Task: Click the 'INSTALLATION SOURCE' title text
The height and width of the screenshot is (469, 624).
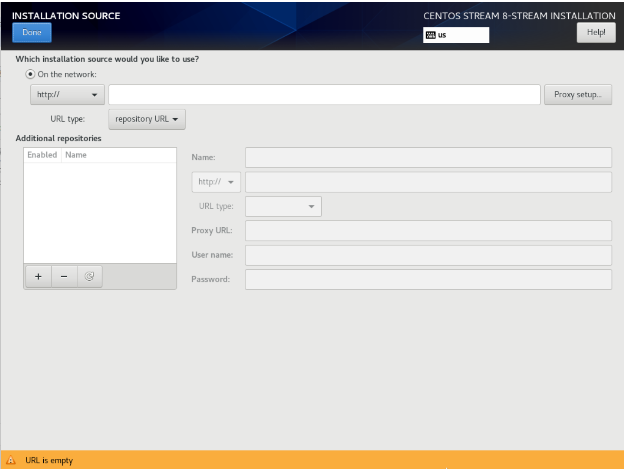Action: point(66,16)
